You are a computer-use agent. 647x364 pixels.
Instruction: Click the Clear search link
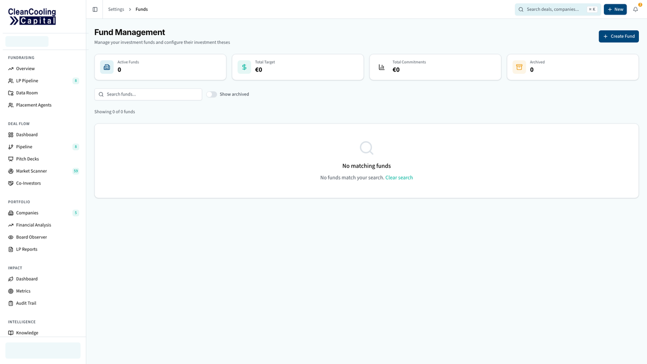399,177
